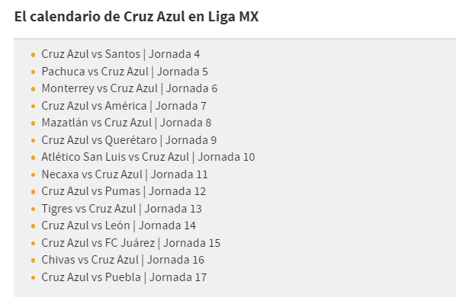Screen dimensions: 469x307
Task: Select the Chivas vs Cruz Azul Jornada 16 entry
Action: [x=123, y=260]
